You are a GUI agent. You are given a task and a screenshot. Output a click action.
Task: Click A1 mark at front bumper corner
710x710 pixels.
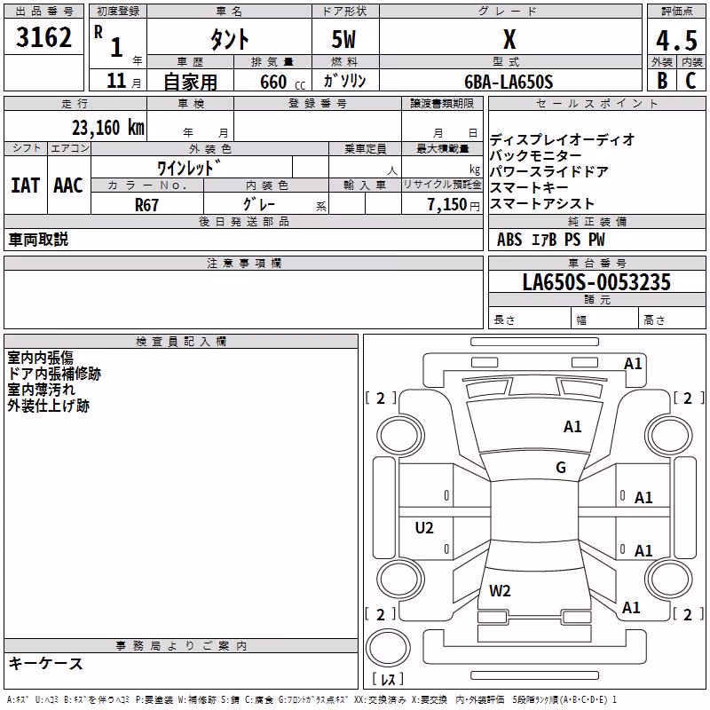coord(633,364)
